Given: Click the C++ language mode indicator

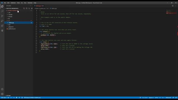Looking at the screenshot, I should click(163, 97).
